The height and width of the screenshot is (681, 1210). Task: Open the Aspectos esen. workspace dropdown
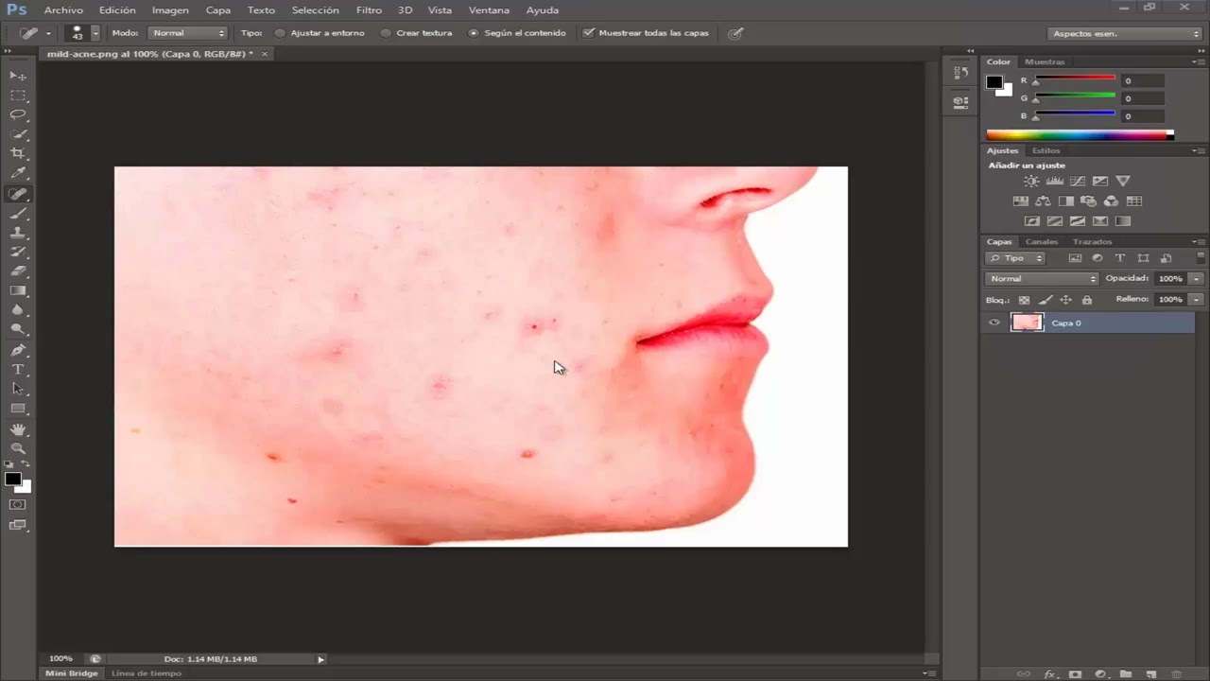click(1125, 33)
